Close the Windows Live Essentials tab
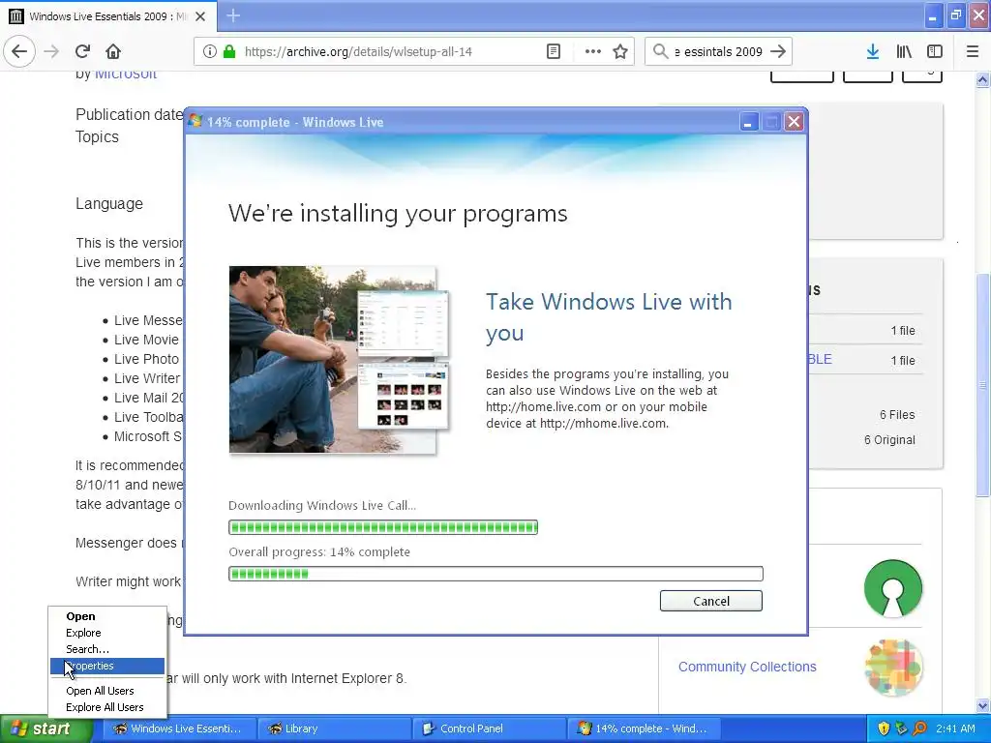 pos(200,15)
